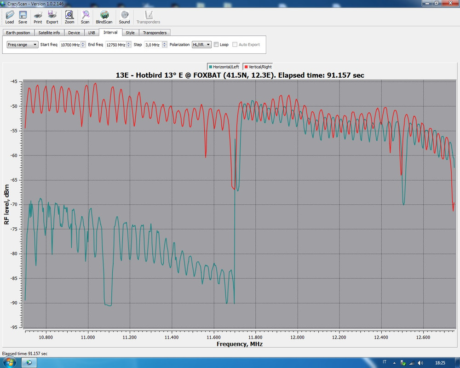Click the Print toolbar icon

38,17
